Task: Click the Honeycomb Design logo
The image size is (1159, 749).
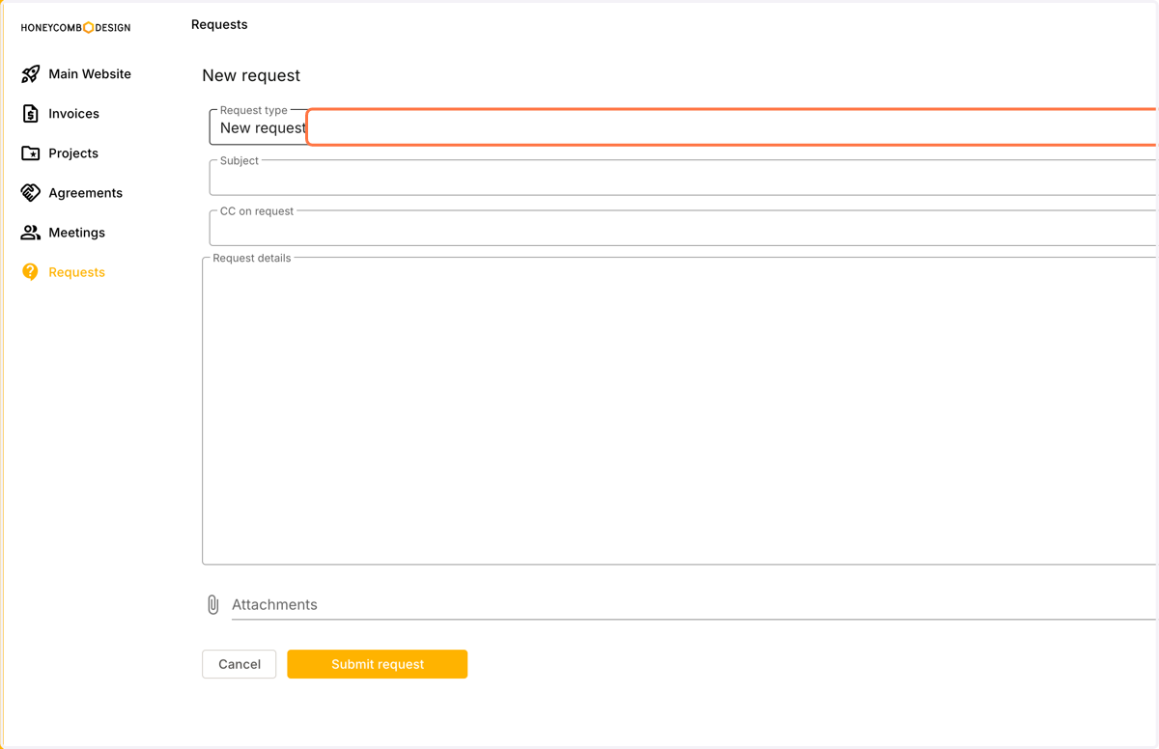Action: coord(75,28)
